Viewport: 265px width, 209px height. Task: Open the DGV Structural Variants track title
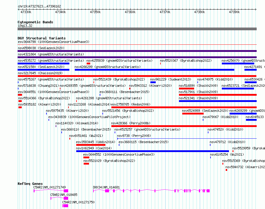click(42, 38)
